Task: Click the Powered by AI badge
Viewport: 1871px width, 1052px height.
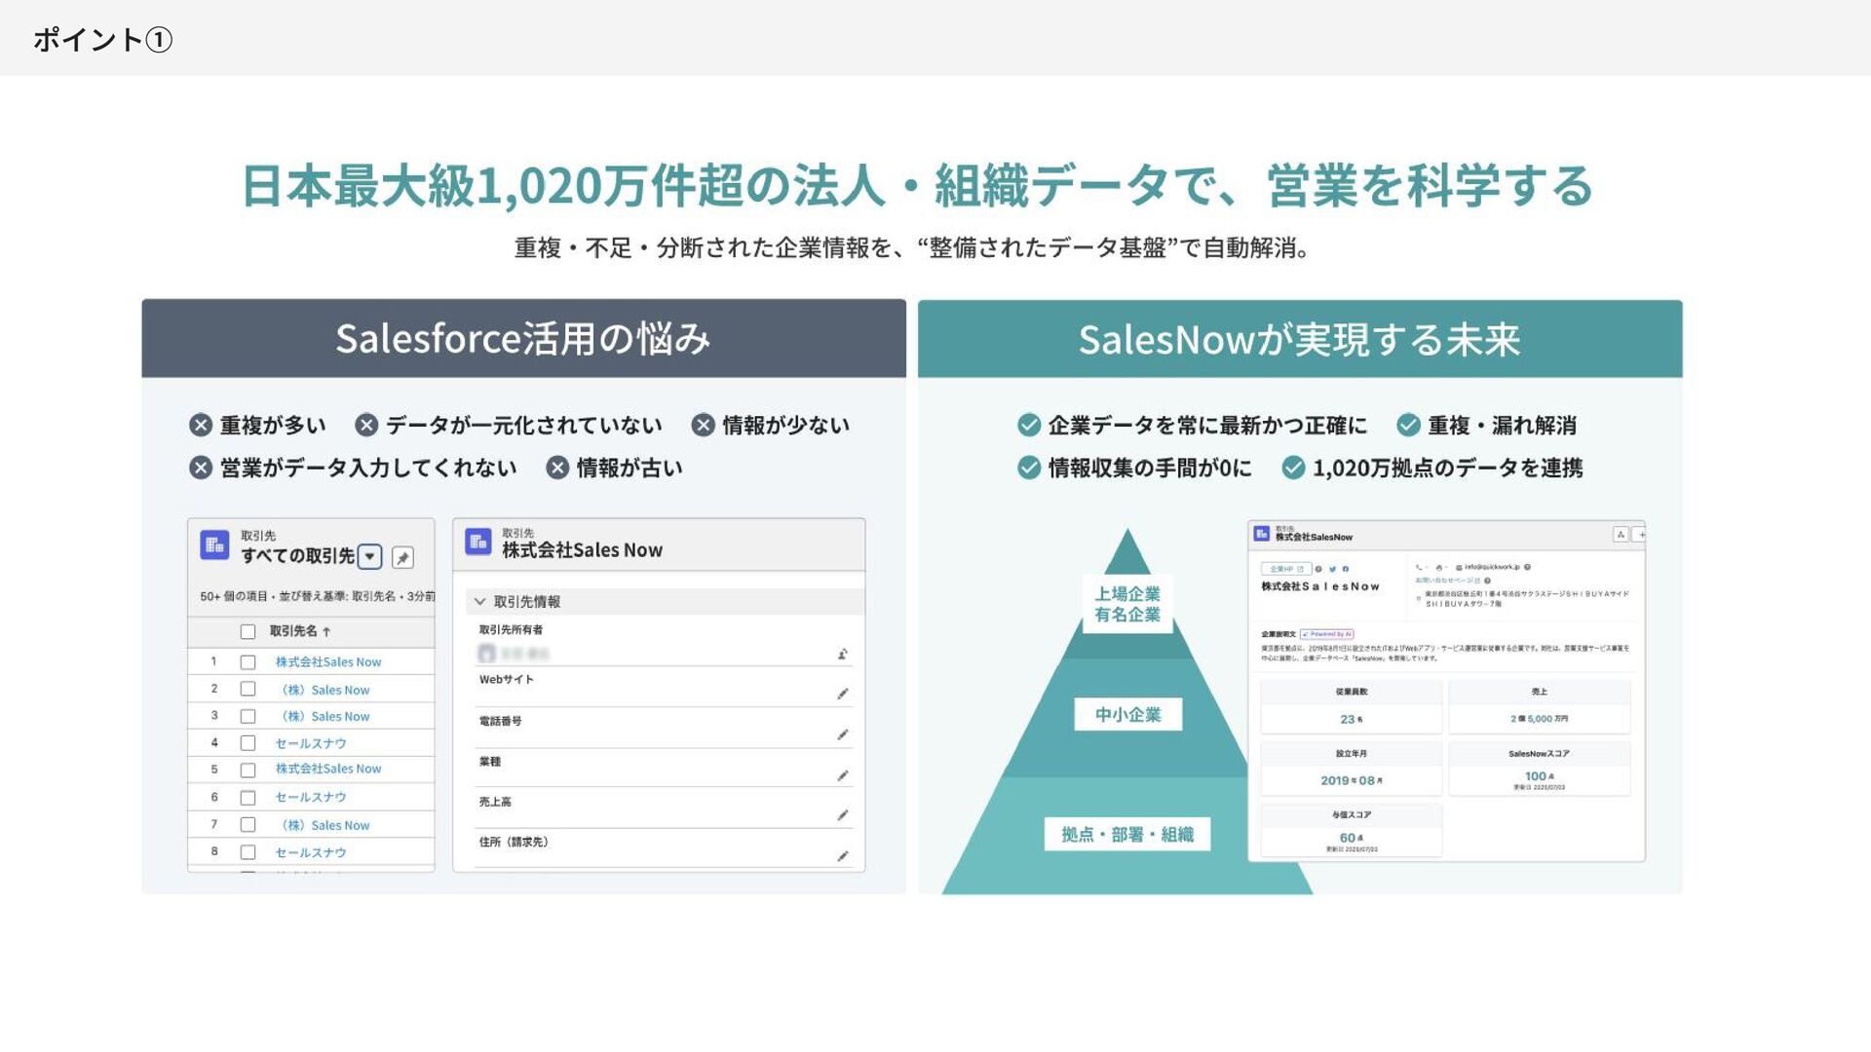Action: point(1327,634)
